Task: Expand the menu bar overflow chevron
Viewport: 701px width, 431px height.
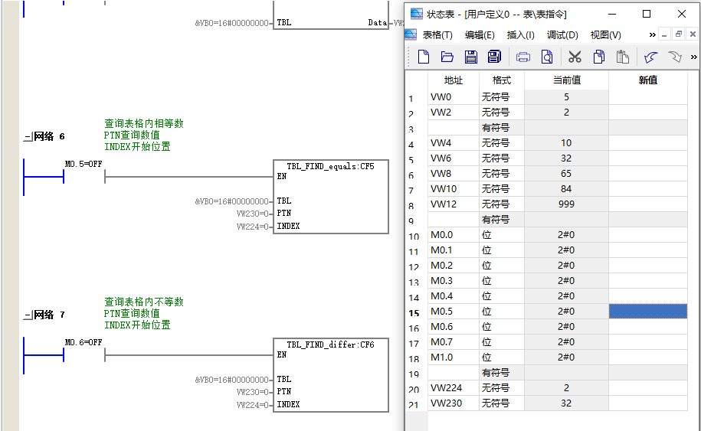Action: click(x=652, y=35)
